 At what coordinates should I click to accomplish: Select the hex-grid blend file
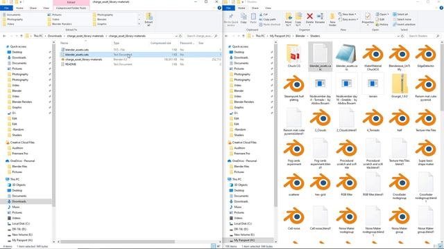click(x=321, y=185)
